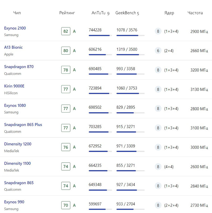Open Kirin 9000E details
The height and width of the screenshot is (213, 212).
click(14, 86)
